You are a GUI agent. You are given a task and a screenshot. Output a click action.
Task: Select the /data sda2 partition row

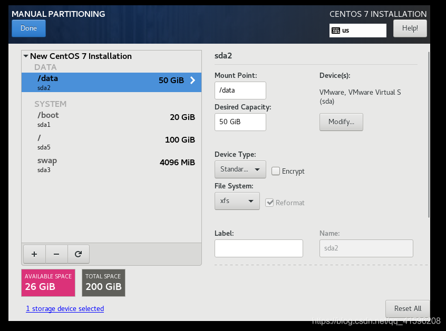click(112, 82)
